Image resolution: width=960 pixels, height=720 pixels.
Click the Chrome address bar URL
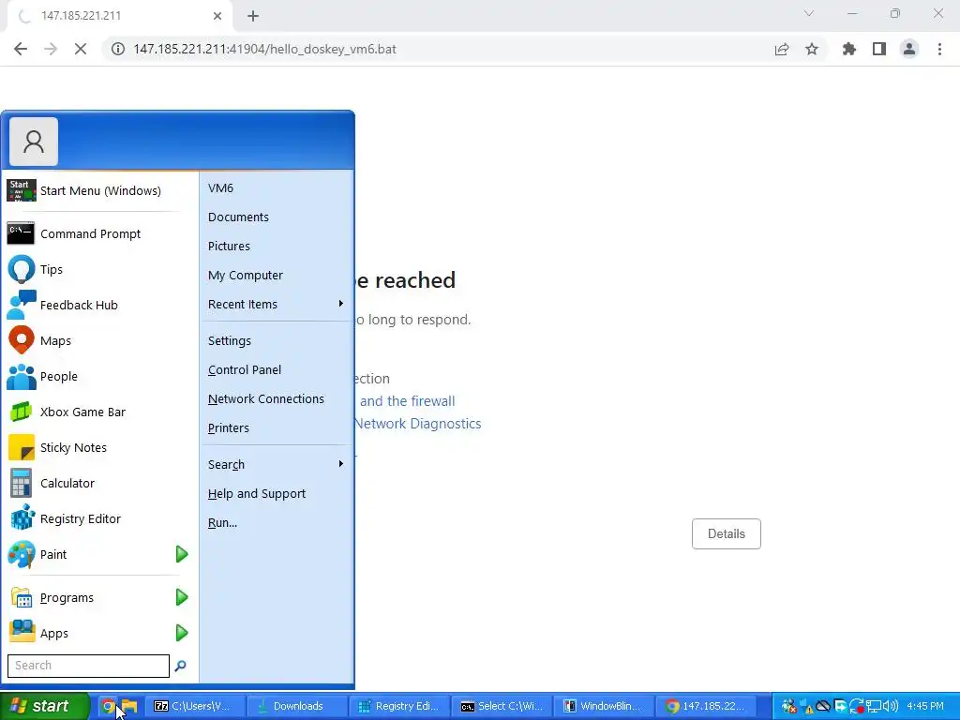tap(264, 49)
